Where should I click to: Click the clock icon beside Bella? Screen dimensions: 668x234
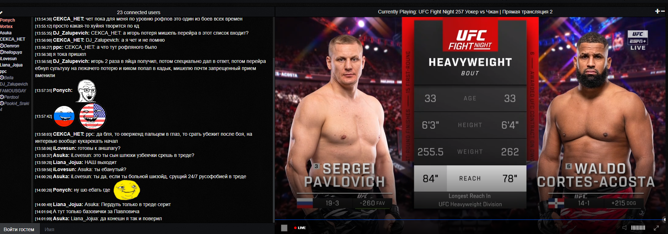tap(2, 78)
